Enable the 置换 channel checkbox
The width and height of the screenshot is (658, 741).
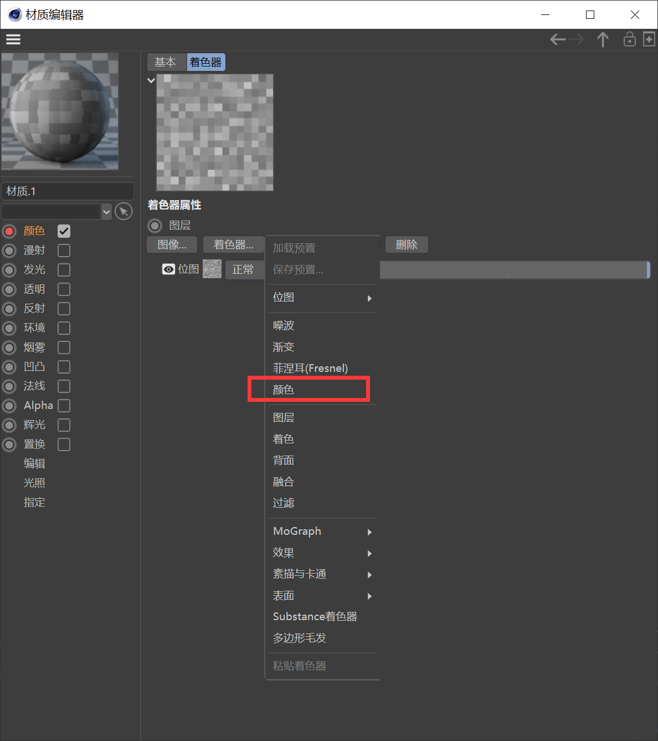(64, 444)
